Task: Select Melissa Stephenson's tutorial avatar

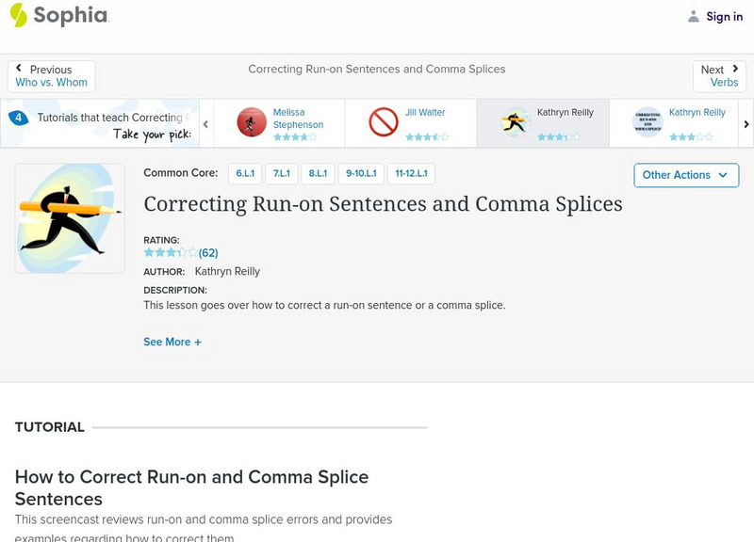Action: [x=252, y=122]
